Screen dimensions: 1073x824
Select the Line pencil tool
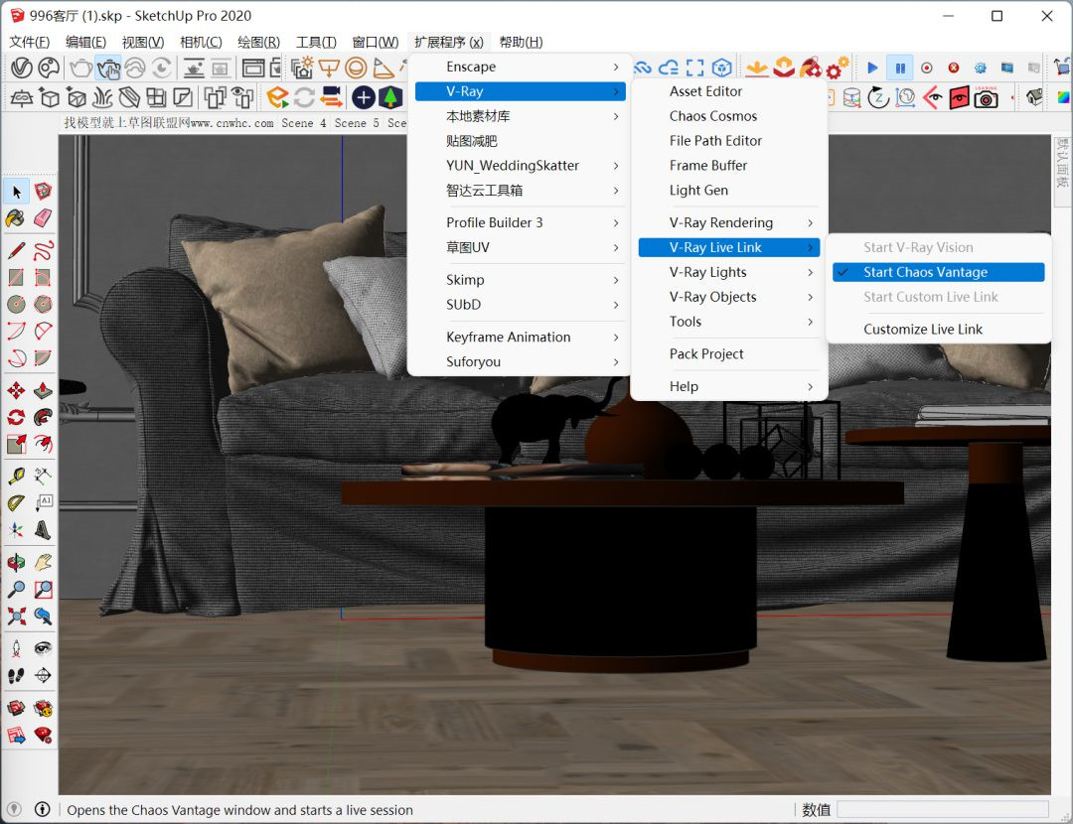coord(16,250)
